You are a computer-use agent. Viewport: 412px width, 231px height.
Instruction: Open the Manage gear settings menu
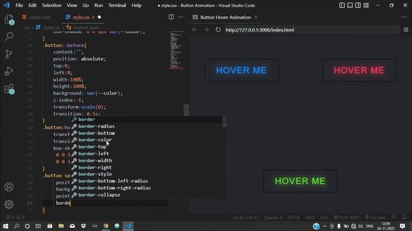[9, 204]
